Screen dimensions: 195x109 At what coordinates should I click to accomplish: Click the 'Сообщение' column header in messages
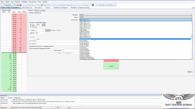tap(17, 98)
